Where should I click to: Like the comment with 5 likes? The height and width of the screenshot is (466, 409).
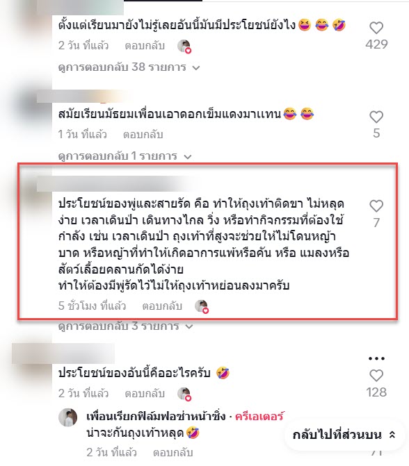pyautogui.click(x=376, y=117)
